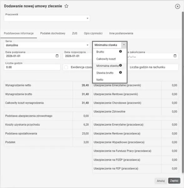Click the Zapisz button
The width and height of the screenshot is (184, 188).
(x=174, y=181)
